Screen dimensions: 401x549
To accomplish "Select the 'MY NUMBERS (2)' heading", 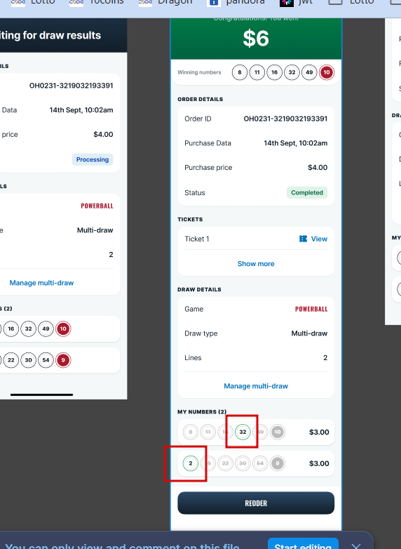I will coord(202,411).
